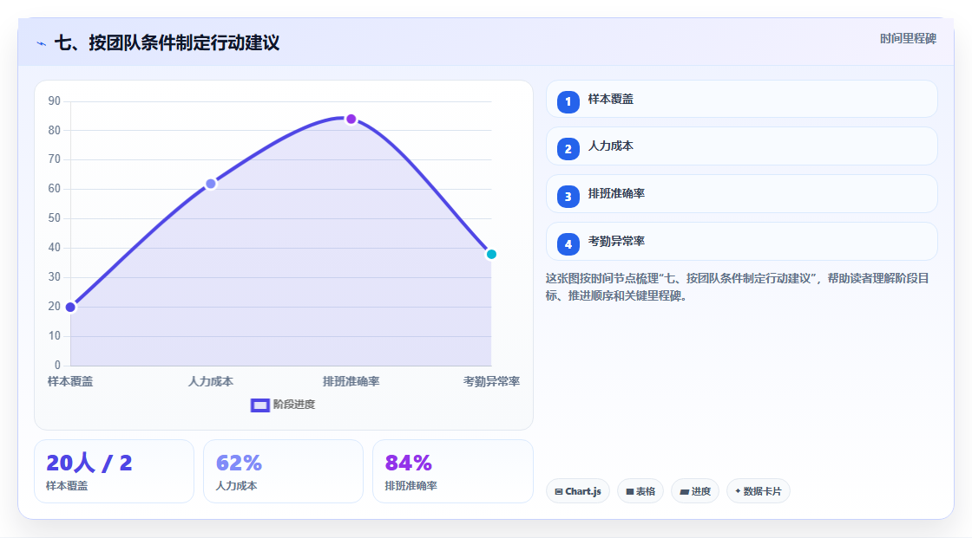Click the description paragraph starting 这张图按时间节点
972x538 pixels.
coord(737,287)
